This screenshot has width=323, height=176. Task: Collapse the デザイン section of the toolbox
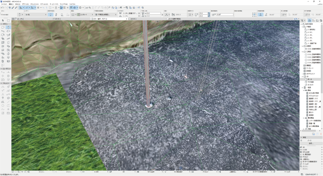click(1, 24)
